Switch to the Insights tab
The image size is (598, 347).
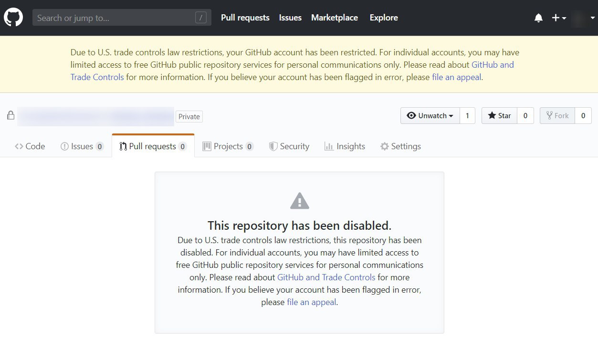click(x=345, y=146)
